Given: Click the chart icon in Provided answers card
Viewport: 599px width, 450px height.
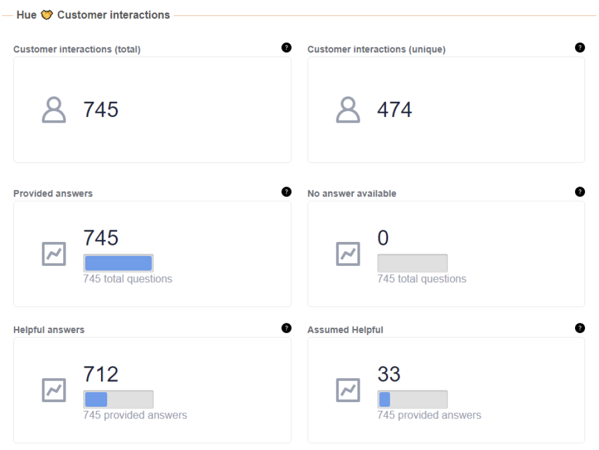Looking at the screenshot, I should 53,254.
